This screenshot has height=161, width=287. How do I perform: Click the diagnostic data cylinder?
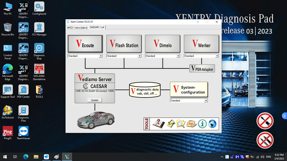pyautogui.click(x=144, y=90)
